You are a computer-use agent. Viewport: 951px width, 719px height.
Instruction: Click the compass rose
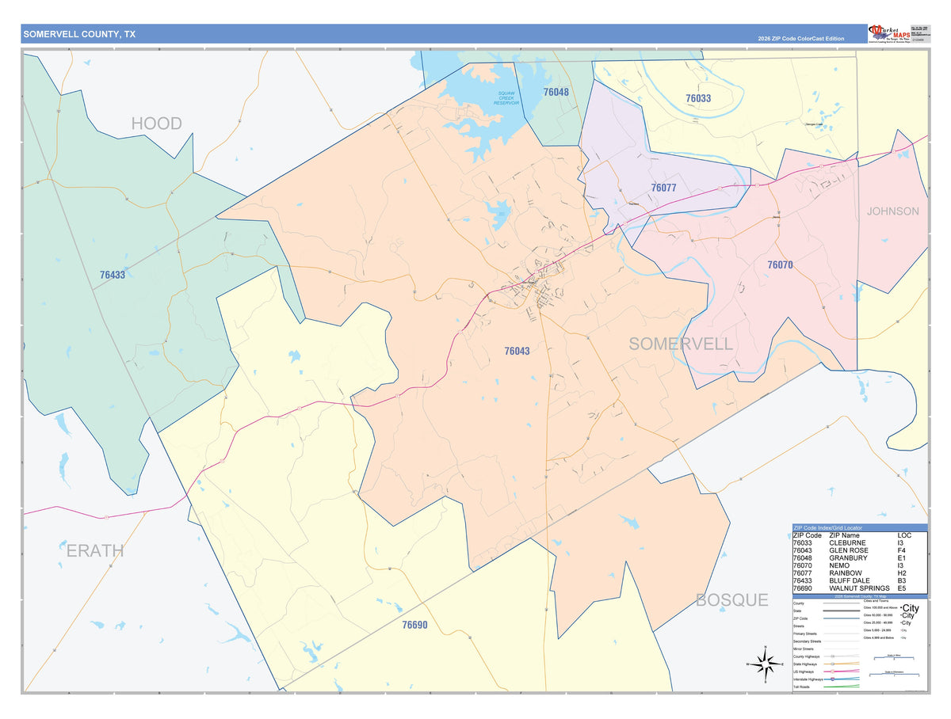766,664
